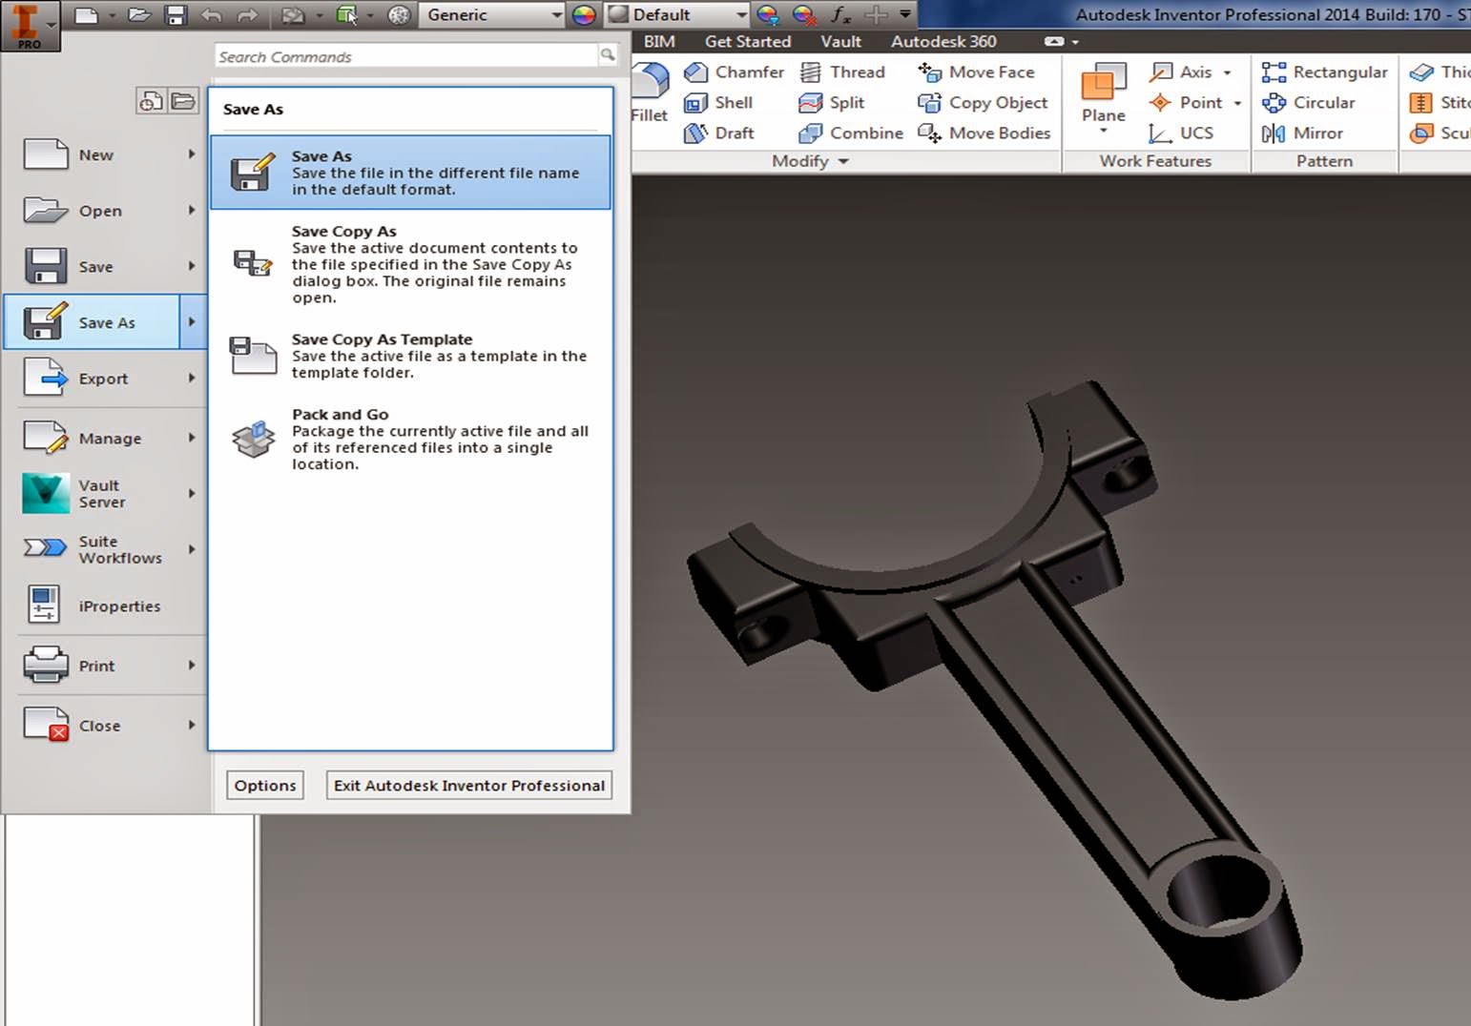Expand the Print submenu arrow

pos(192,666)
